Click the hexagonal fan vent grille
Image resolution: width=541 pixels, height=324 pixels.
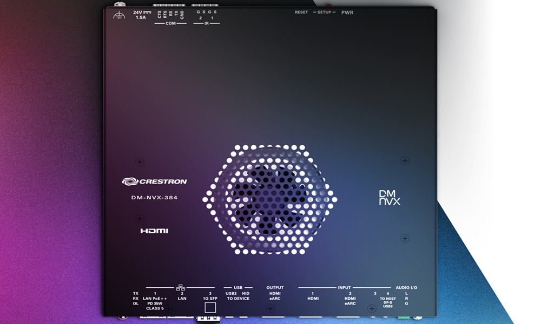click(270, 199)
